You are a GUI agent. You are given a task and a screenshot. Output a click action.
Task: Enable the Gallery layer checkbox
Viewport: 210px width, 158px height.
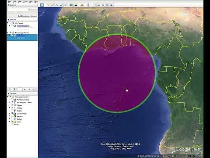point(12,119)
